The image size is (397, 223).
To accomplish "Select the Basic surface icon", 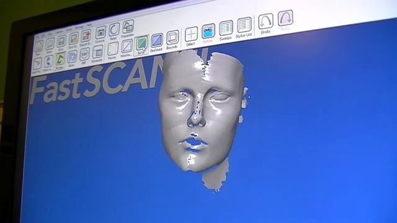I will [72, 56].
